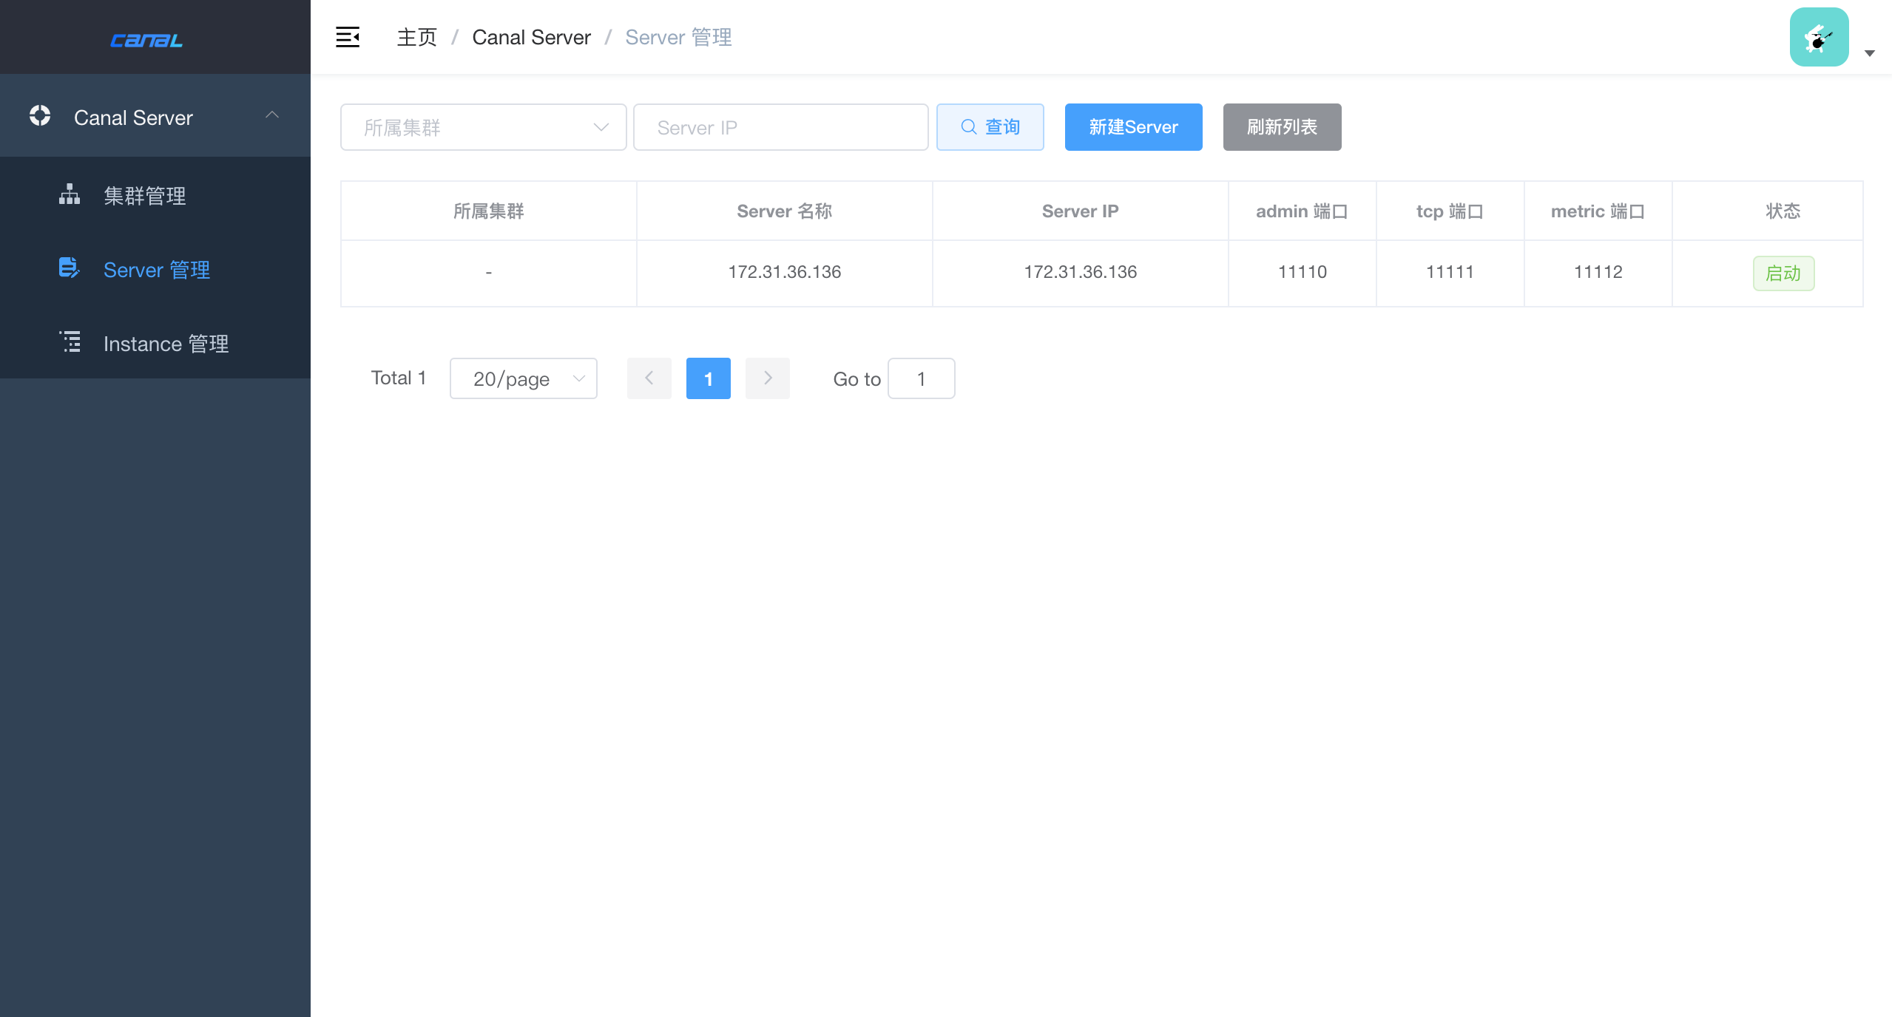The height and width of the screenshot is (1017, 1892).
Task: Click the Canal Server lifebuoy icon
Action: click(40, 116)
